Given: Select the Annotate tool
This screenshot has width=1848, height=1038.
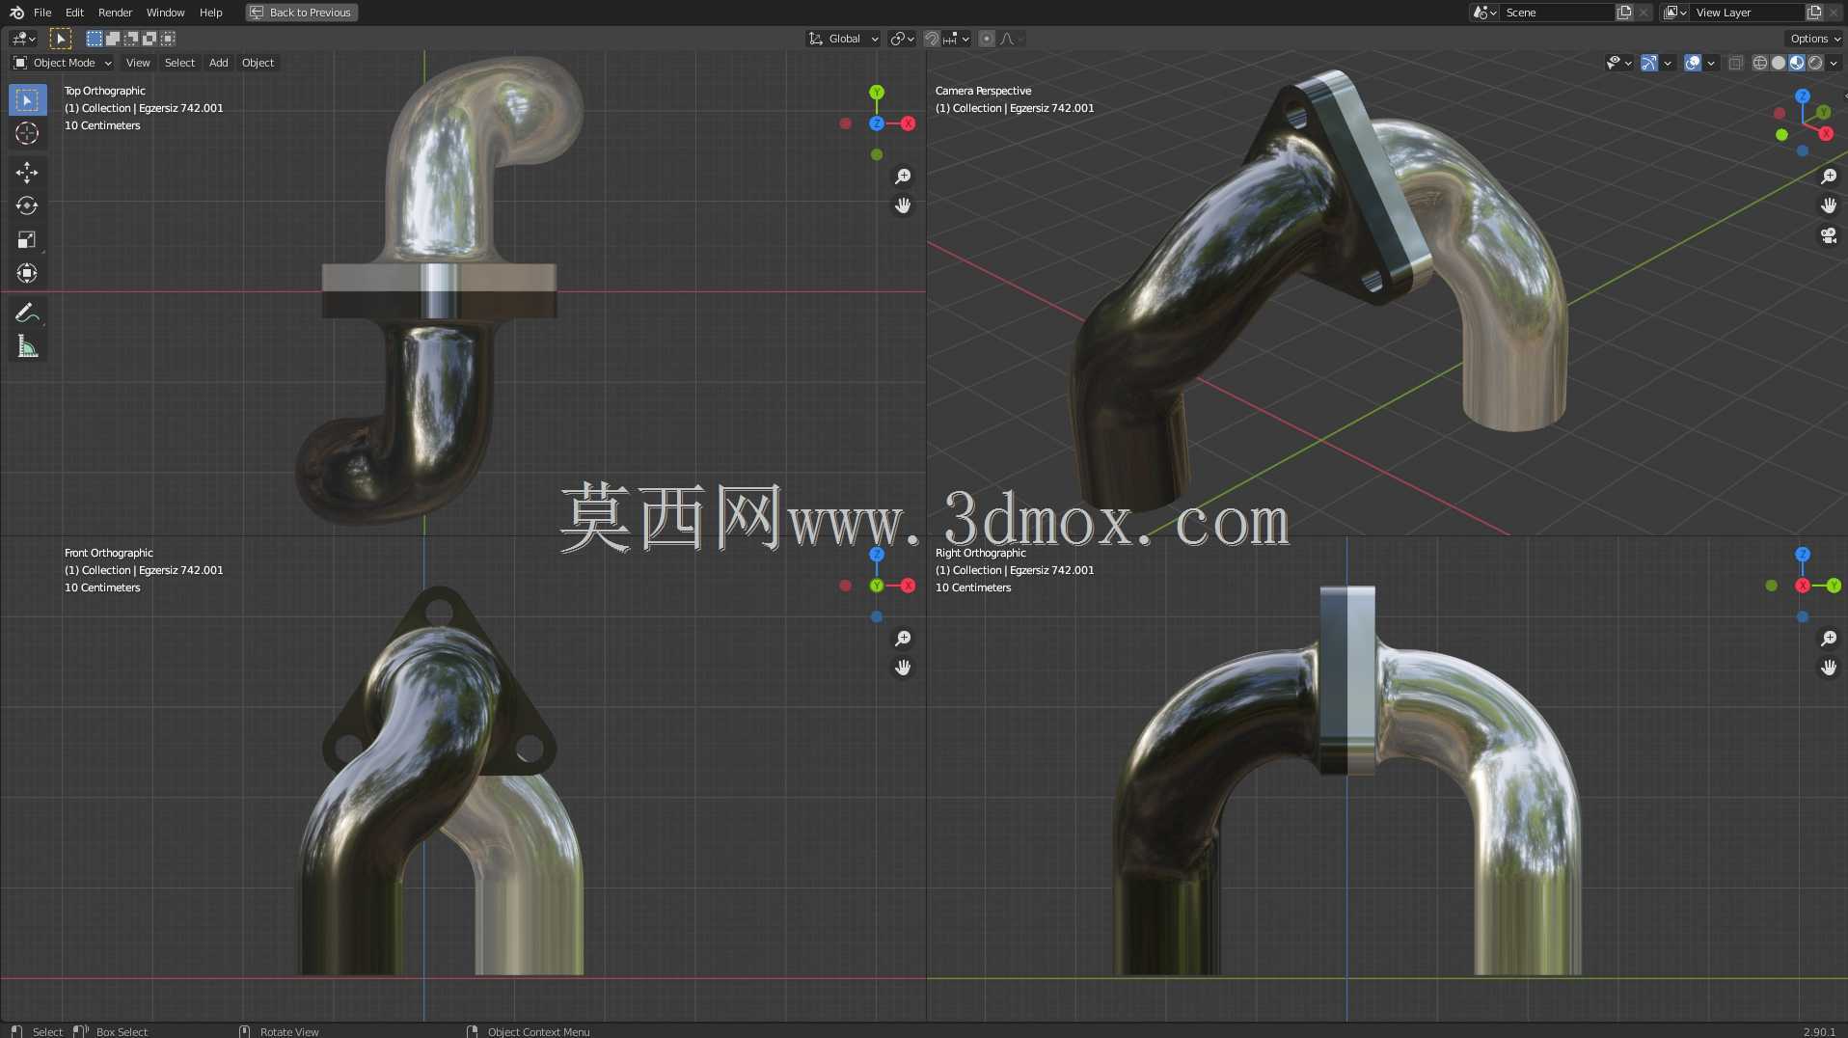Looking at the screenshot, I should [x=27, y=314].
